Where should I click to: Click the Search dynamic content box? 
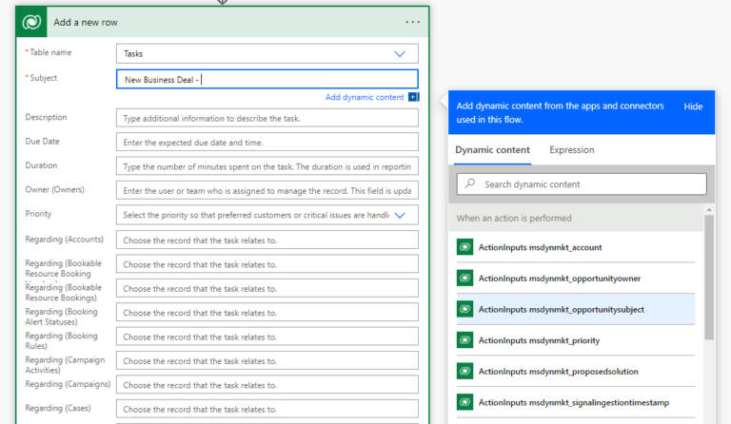tap(581, 184)
